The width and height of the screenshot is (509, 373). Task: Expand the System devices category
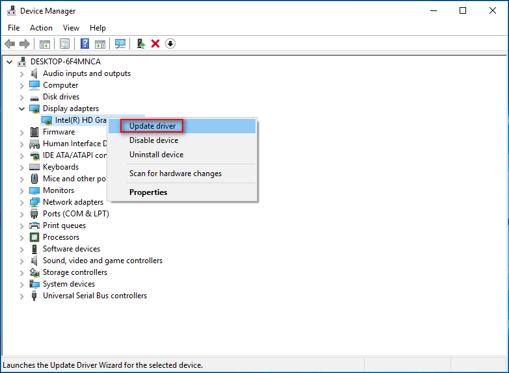[x=21, y=285]
